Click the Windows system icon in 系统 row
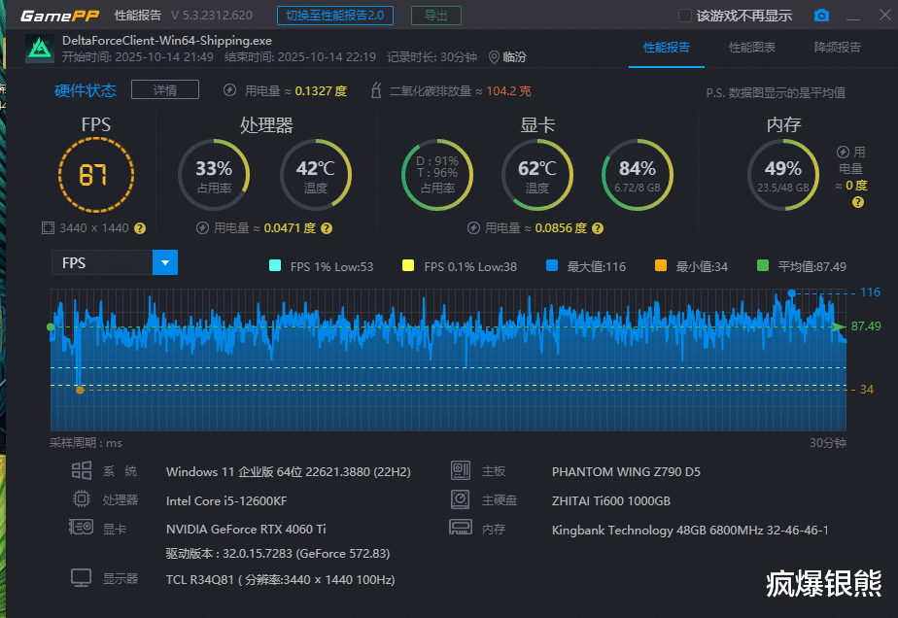The width and height of the screenshot is (898, 618). (x=82, y=471)
